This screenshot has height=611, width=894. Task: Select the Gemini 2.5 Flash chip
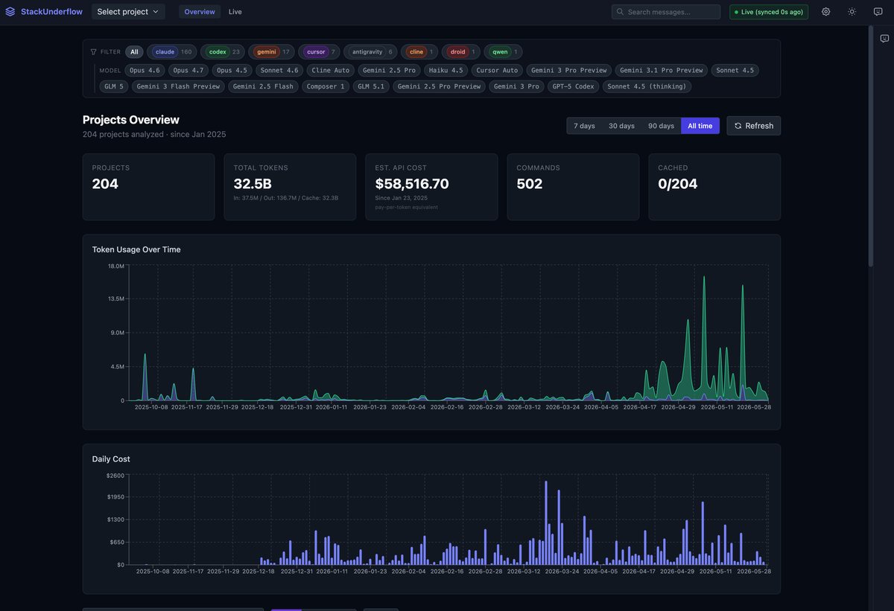(263, 86)
